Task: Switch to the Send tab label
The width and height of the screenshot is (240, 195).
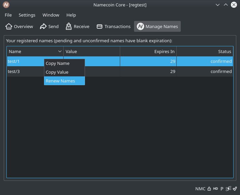Action: (53, 27)
